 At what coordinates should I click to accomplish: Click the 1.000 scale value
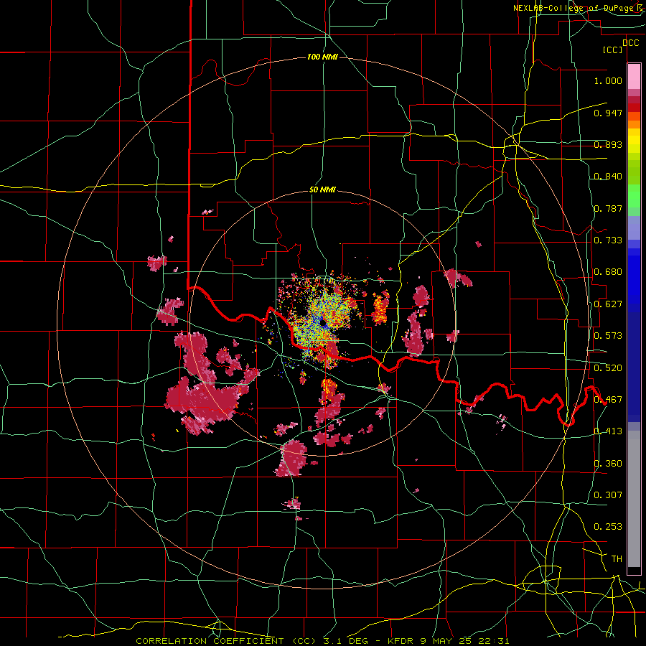pos(608,80)
